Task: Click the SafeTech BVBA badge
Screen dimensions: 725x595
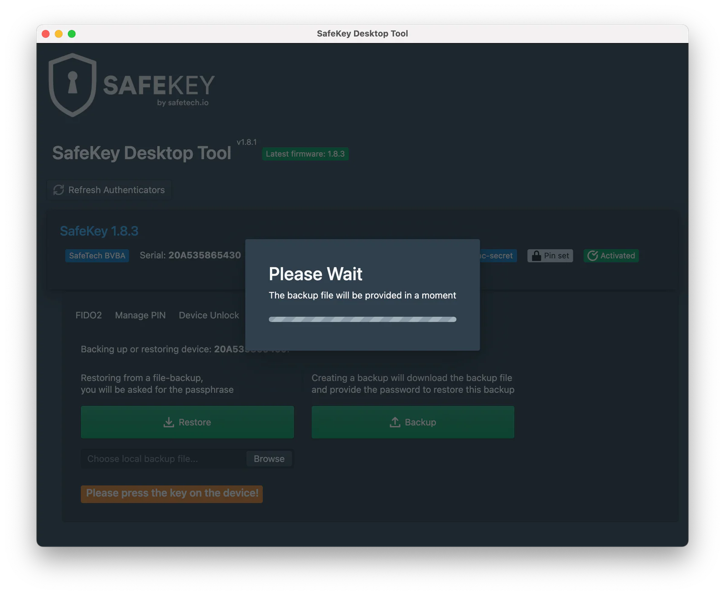Action: coord(97,256)
